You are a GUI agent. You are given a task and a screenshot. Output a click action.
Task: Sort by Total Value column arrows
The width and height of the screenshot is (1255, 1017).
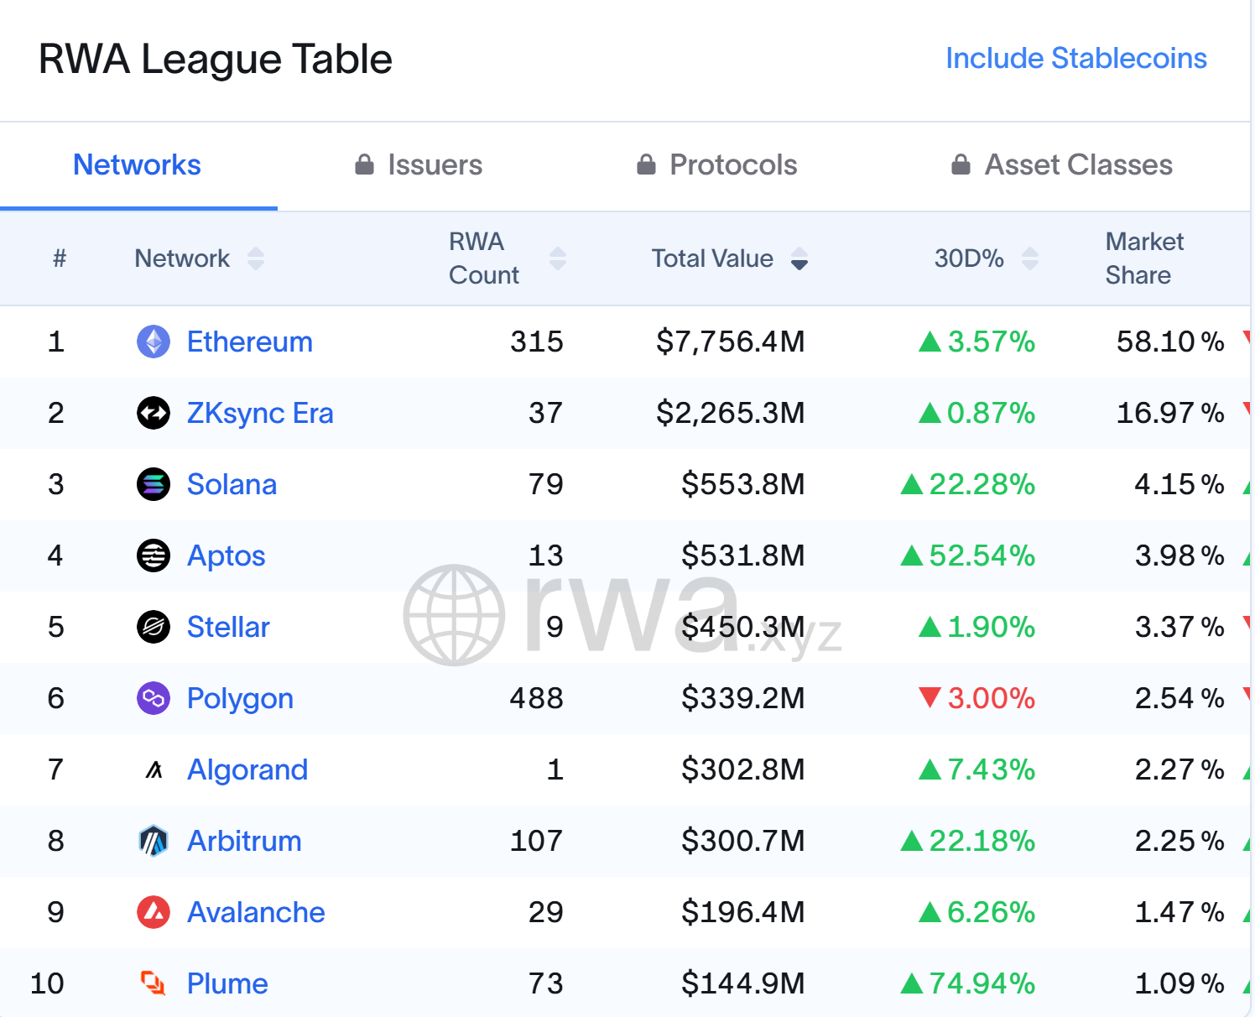(799, 258)
